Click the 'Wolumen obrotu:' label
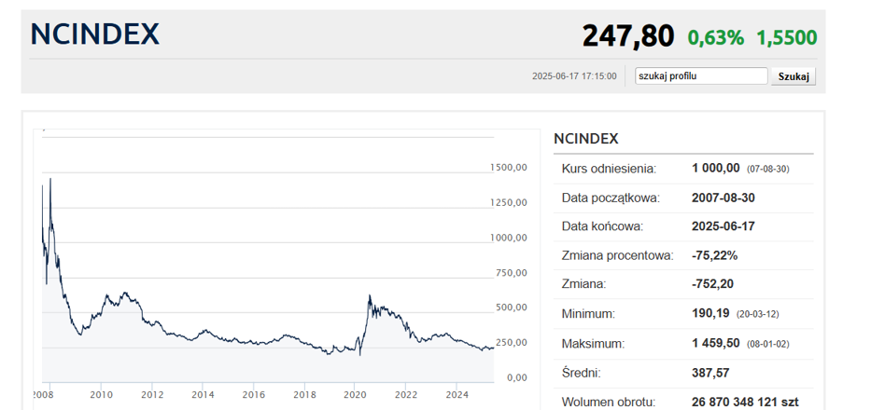 (609, 403)
